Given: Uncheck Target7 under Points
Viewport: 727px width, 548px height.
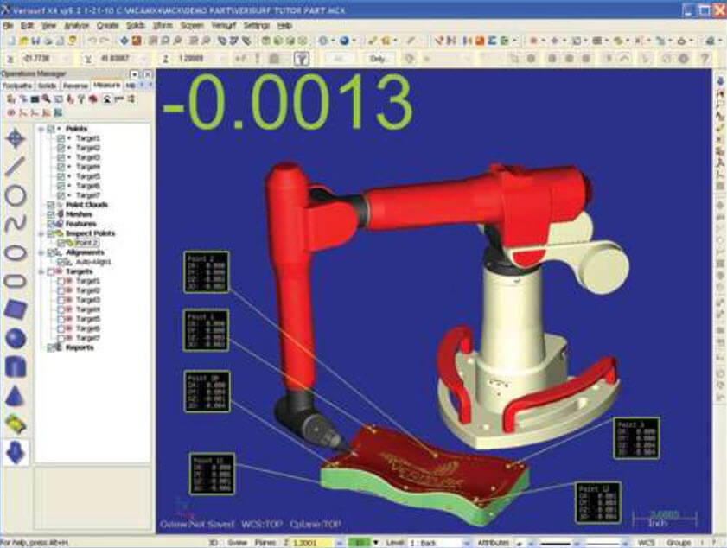Looking at the screenshot, I should pos(61,195).
